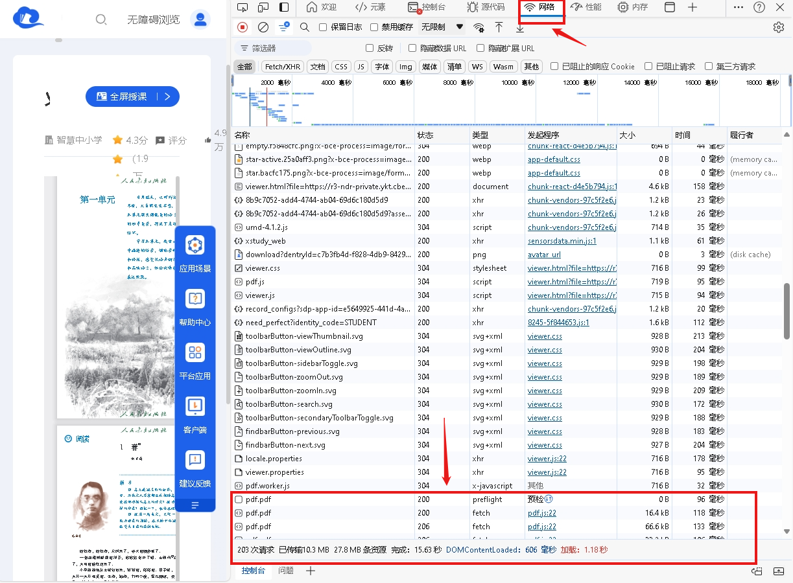This screenshot has height=583, width=793.
Task: Toggle the device emulation icon
Action: point(263,7)
